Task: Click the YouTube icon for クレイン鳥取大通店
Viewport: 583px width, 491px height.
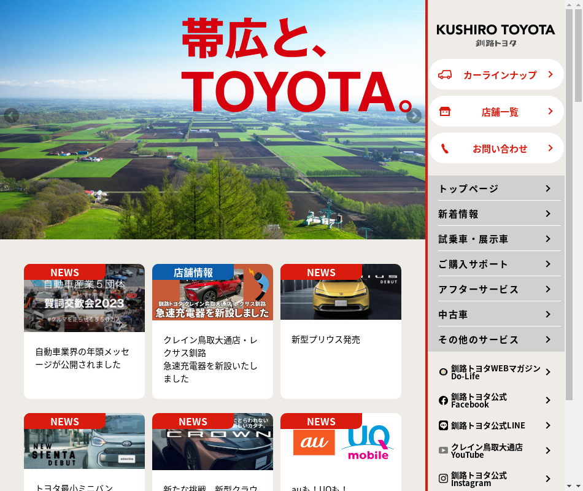Action: pyautogui.click(x=443, y=450)
